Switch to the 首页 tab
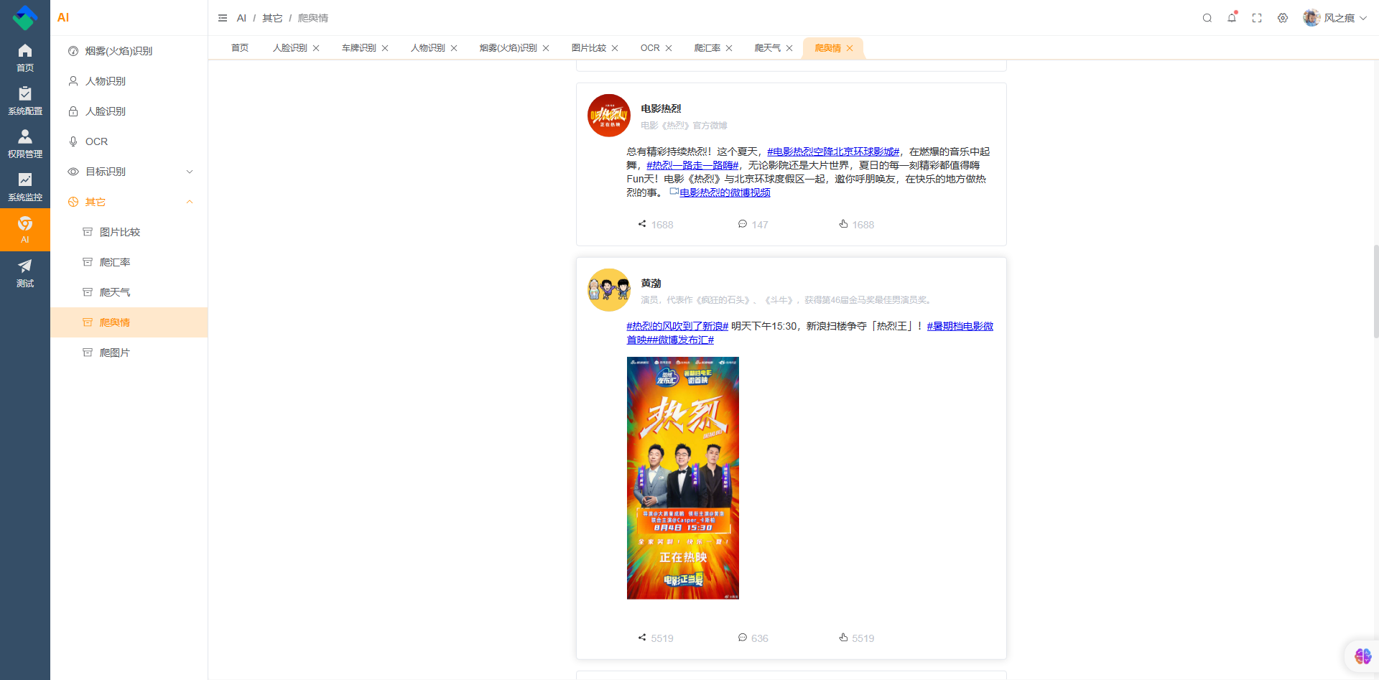Image resolution: width=1379 pixels, height=680 pixels. pos(240,48)
